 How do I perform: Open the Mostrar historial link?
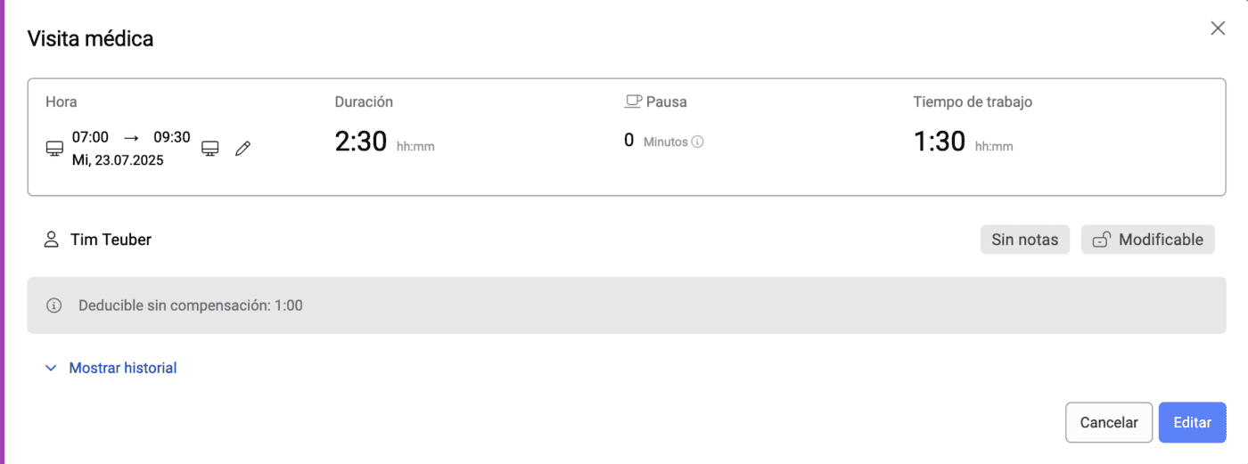(x=123, y=368)
